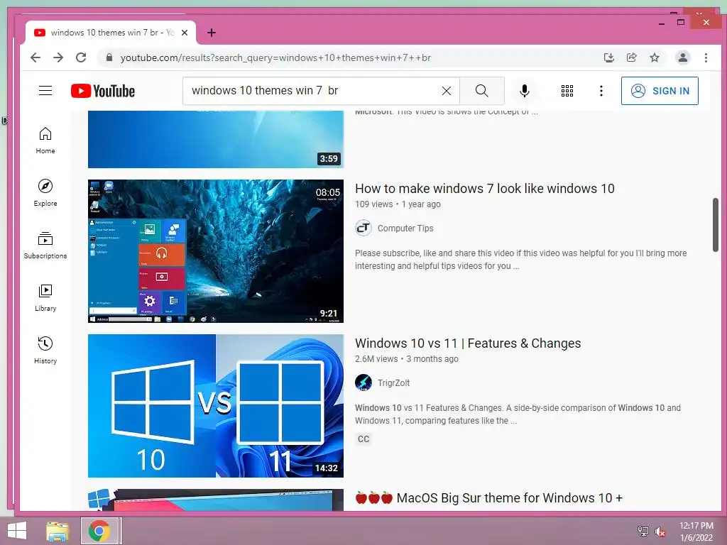Open the Chrome profile avatar

point(682,57)
